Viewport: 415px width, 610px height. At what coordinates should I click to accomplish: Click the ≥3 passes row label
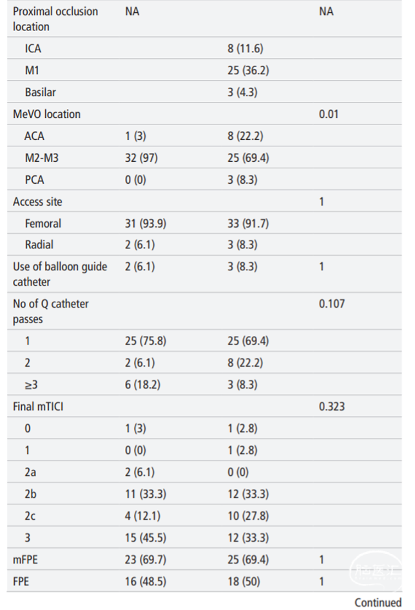point(31,385)
